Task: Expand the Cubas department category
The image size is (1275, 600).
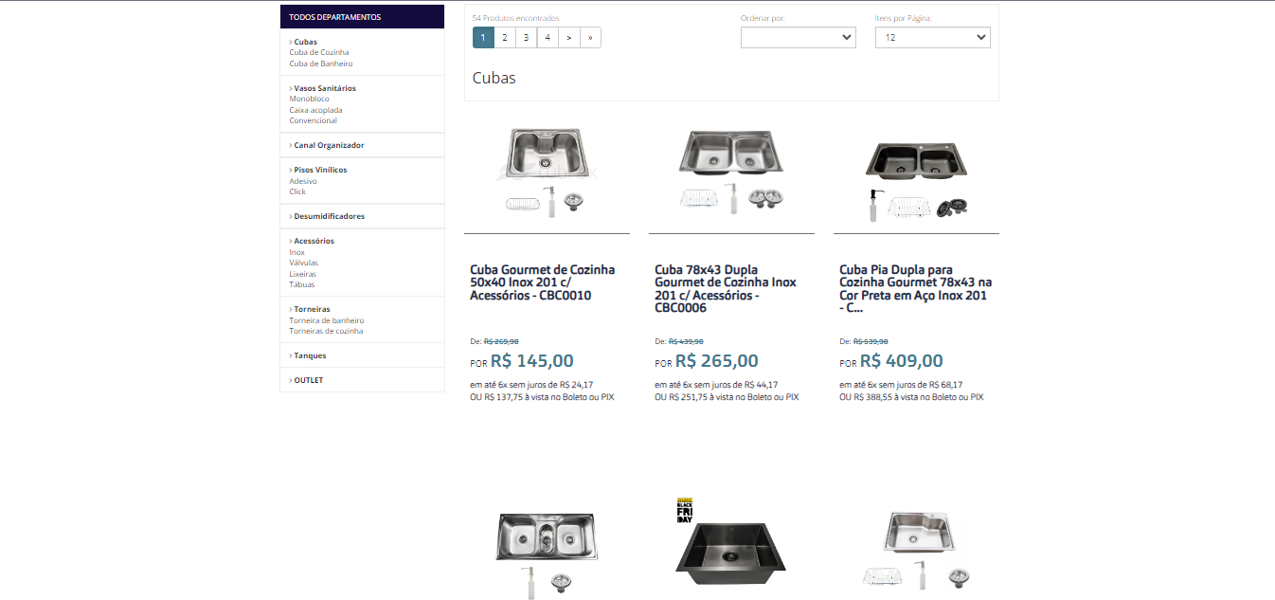Action: [x=305, y=42]
